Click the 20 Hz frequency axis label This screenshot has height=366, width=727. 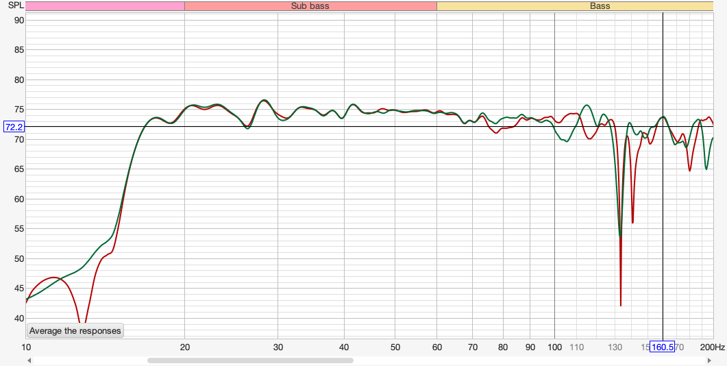click(184, 347)
